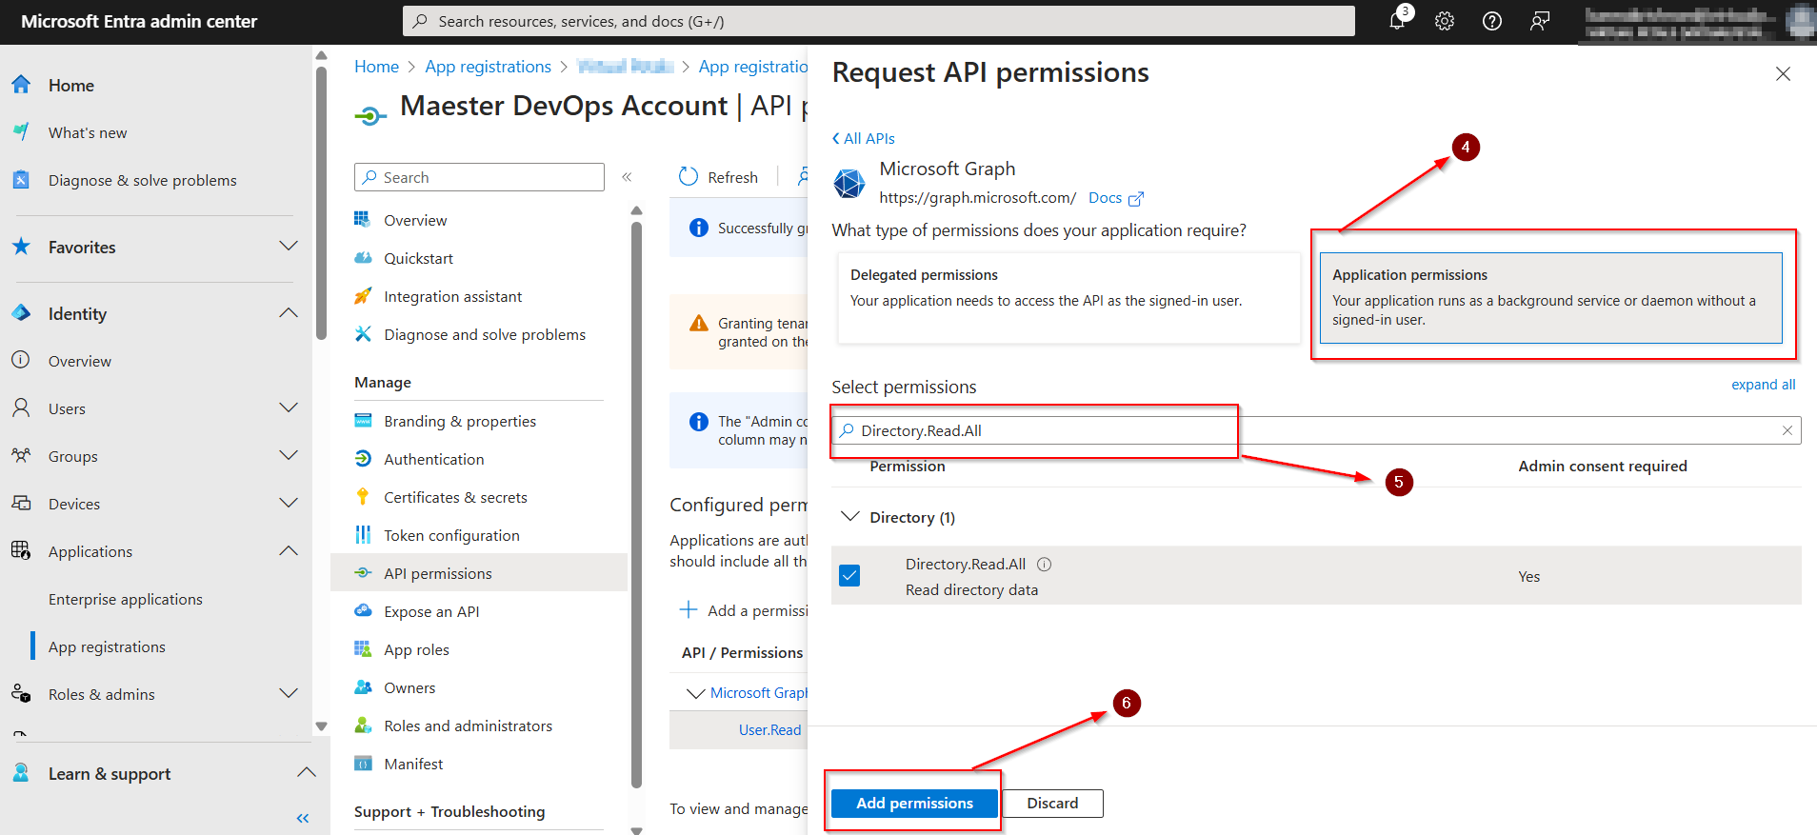Viewport: 1817px width, 835px height.
Task: Click the Users person icon
Action: tap(21, 408)
